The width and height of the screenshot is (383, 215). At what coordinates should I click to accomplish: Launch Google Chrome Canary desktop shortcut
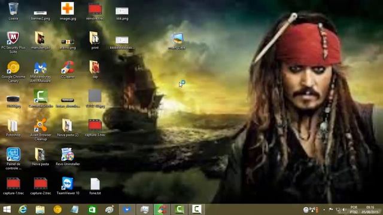[13, 72]
